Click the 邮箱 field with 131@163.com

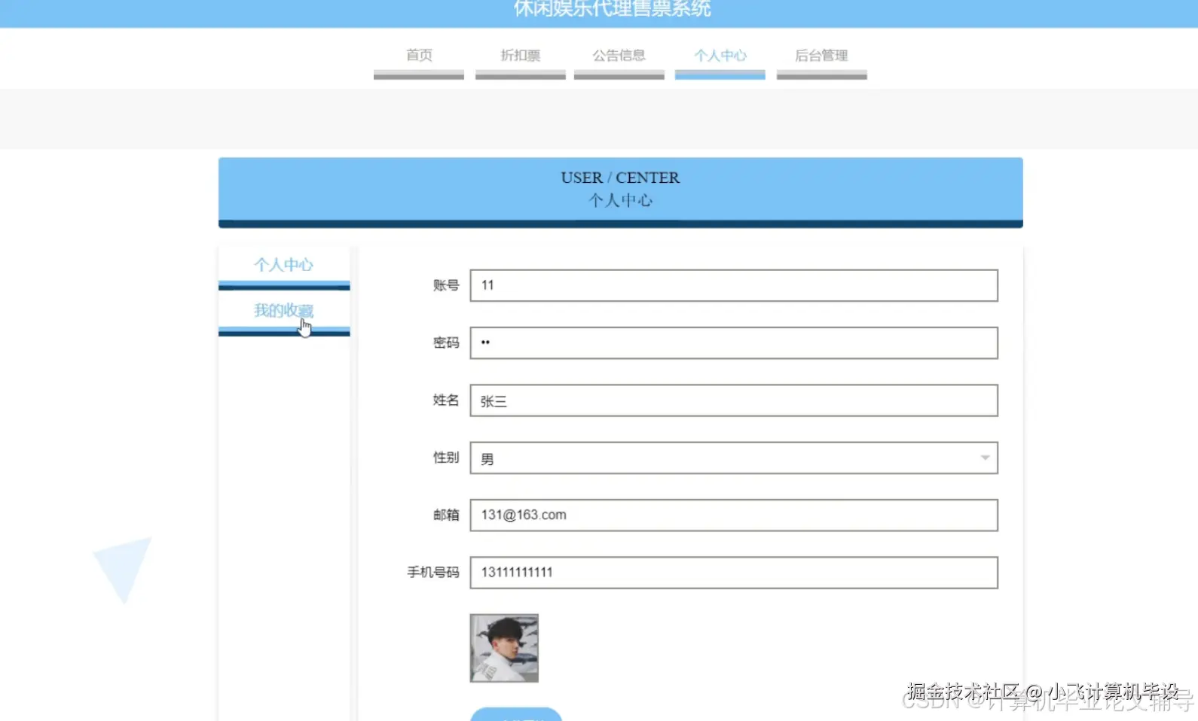[734, 515]
